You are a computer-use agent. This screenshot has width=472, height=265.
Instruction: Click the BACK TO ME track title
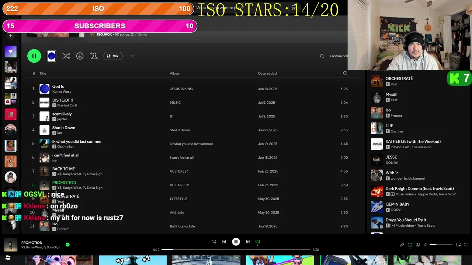click(x=63, y=169)
